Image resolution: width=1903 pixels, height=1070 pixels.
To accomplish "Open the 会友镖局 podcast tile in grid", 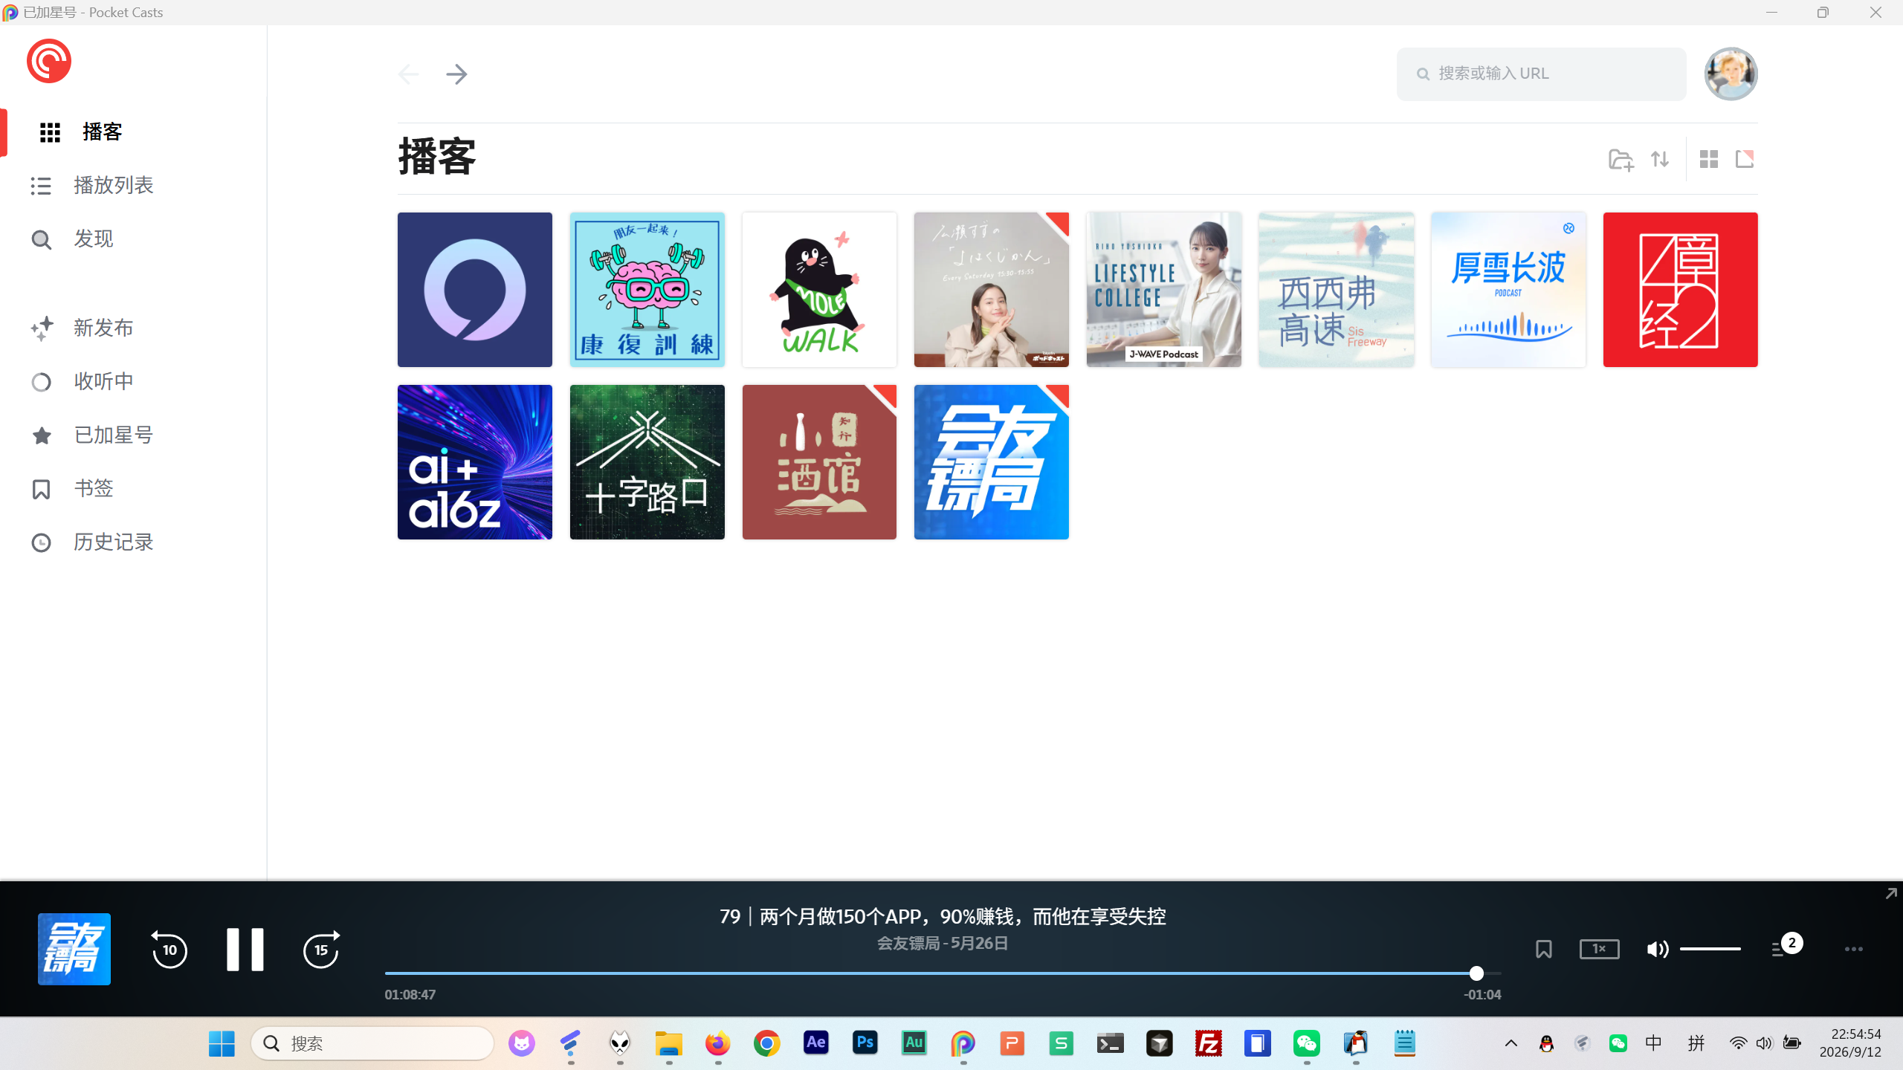I will [x=992, y=462].
